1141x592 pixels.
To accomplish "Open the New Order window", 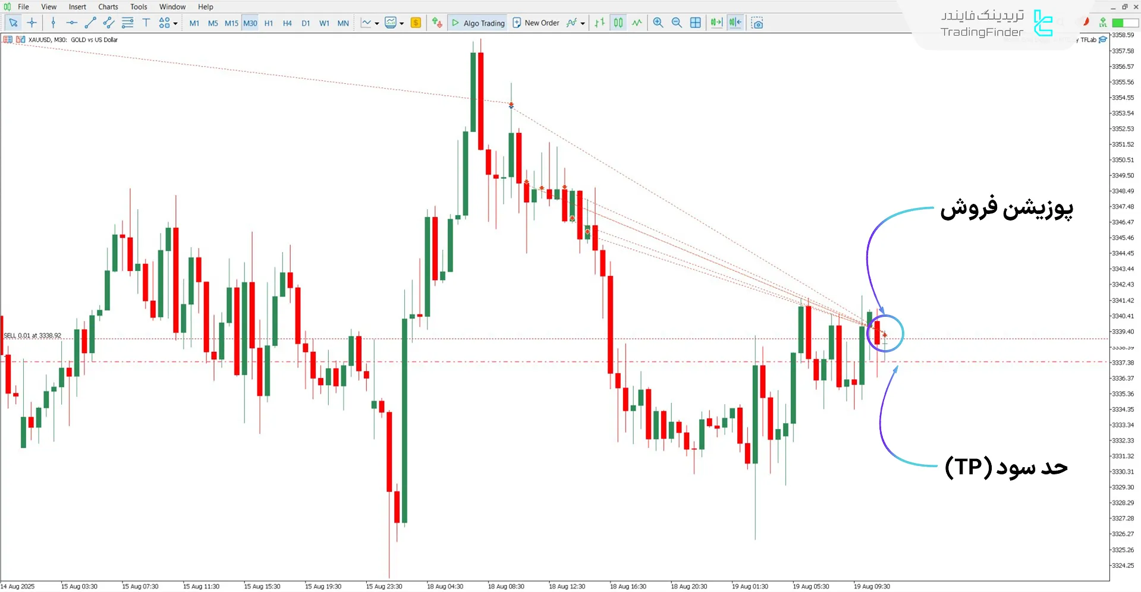I will [x=536, y=23].
